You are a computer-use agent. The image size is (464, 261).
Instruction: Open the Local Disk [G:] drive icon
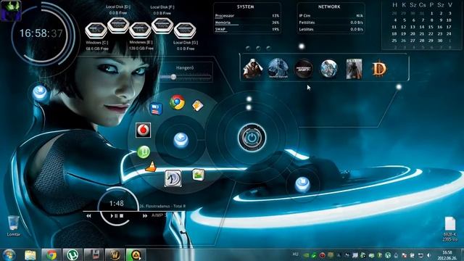tap(185, 30)
